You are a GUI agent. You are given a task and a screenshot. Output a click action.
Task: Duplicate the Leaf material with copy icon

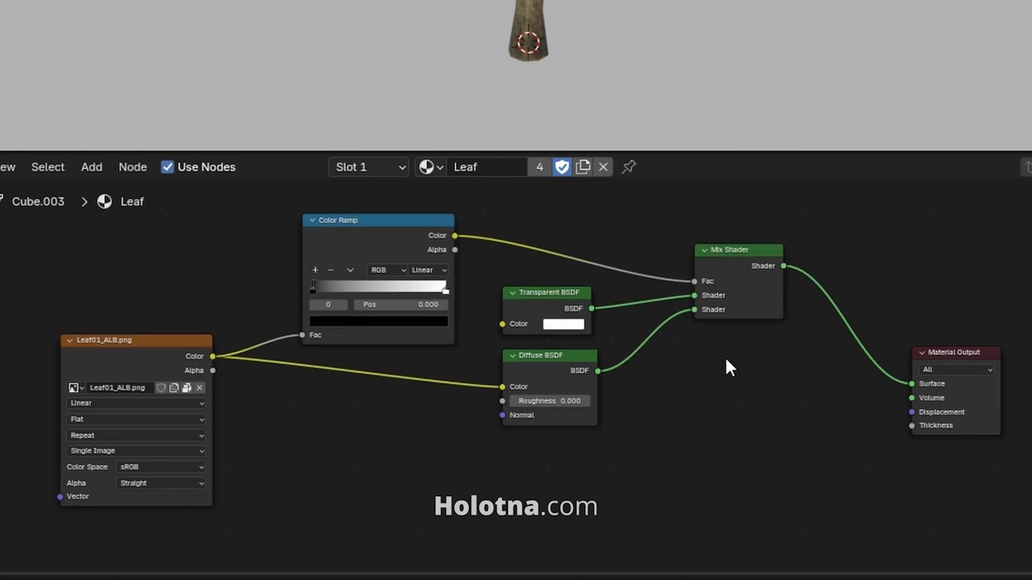[583, 167]
